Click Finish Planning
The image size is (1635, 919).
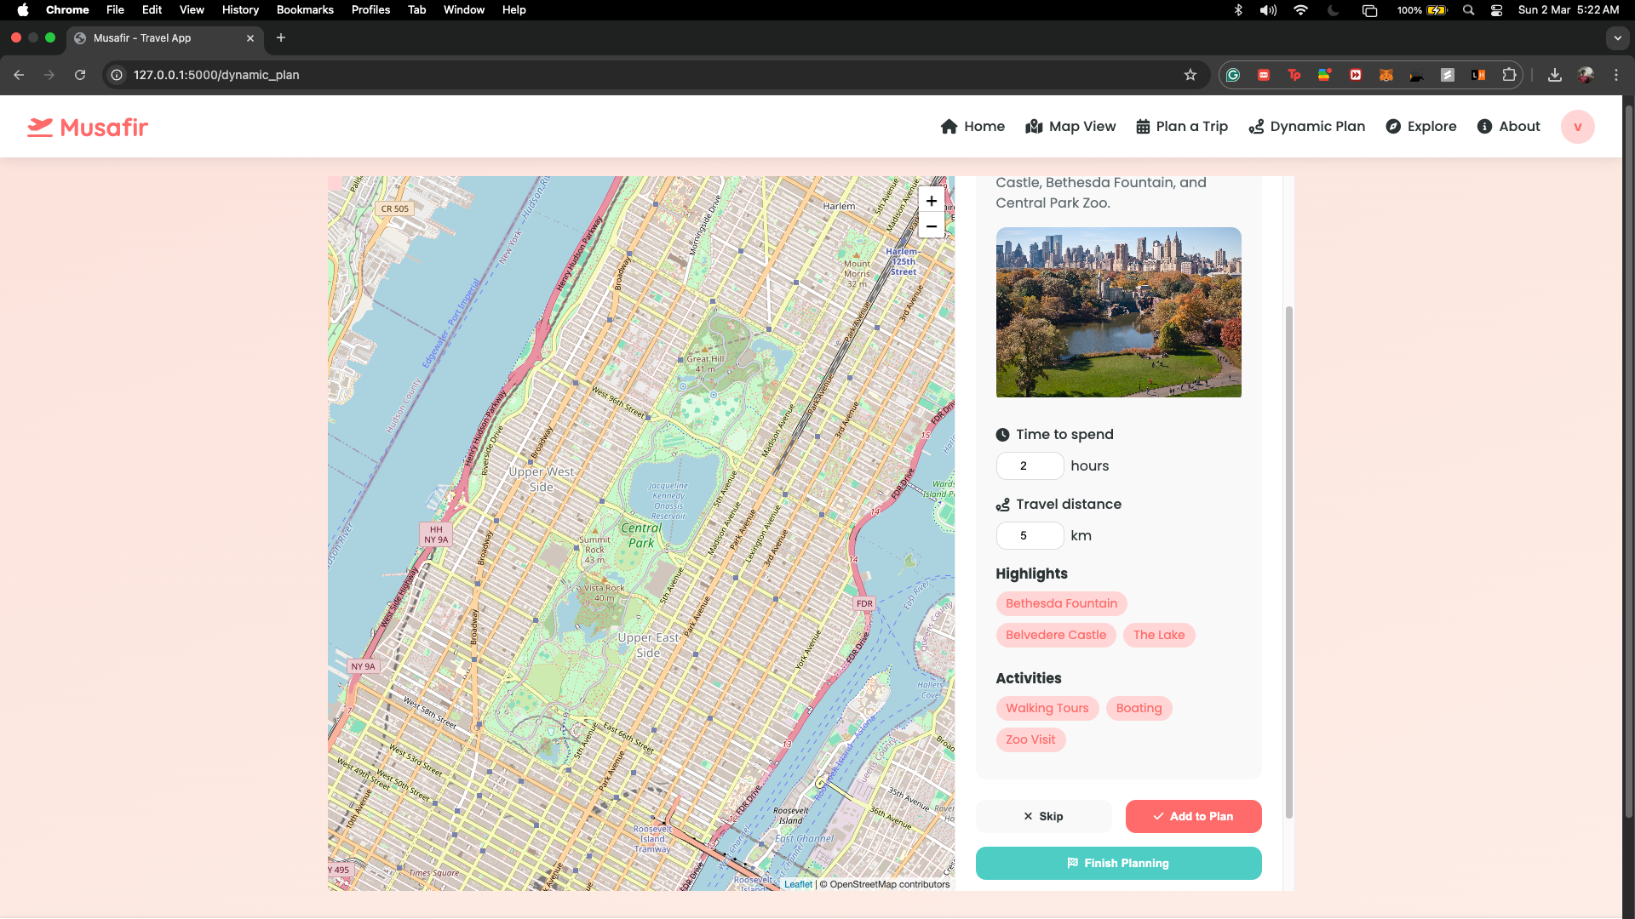tap(1118, 864)
